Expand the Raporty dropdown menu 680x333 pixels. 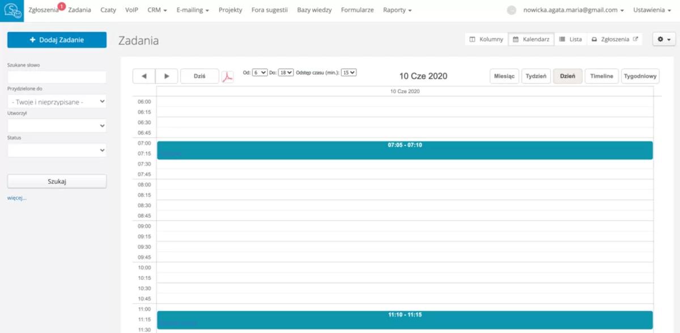coord(397,10)
